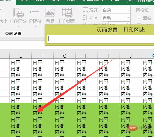Select column J header
The width and height of the screenshot is (154, 137).
(131, 56)
